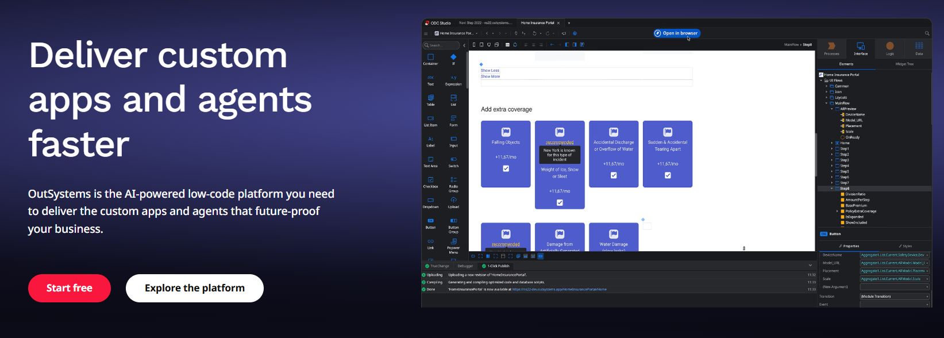Pick the Button widget in the toolbox

[430, 224]
